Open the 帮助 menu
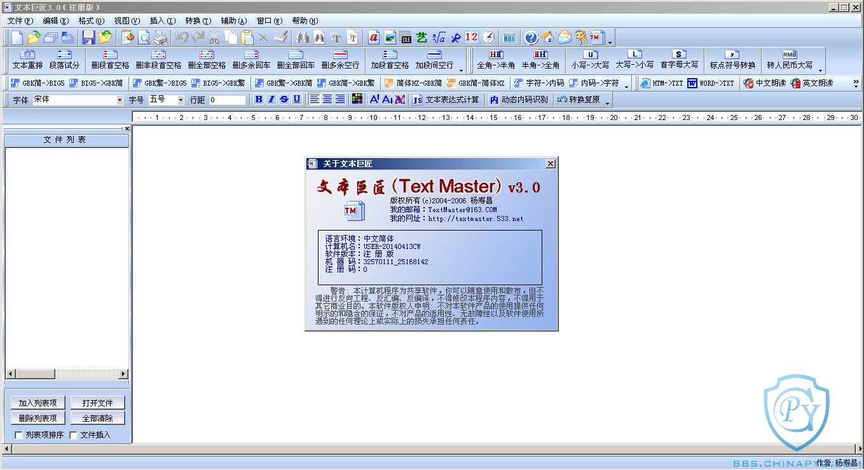This screenshot has height=470, width=864. pyautogui.click(x=305, y=21)
